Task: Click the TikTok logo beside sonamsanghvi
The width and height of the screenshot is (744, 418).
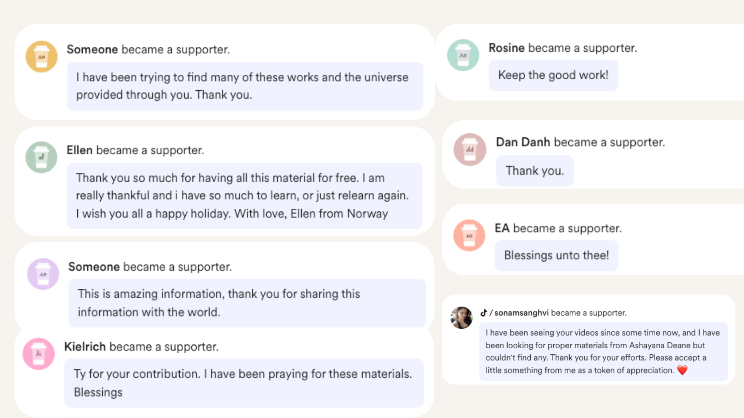Action: [x=484, y=313]
